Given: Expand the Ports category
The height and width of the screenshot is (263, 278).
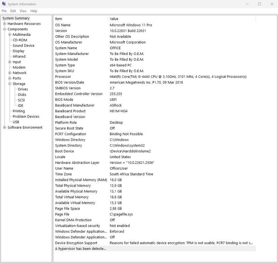Looking at the screenshot, I should pos(10,78).
